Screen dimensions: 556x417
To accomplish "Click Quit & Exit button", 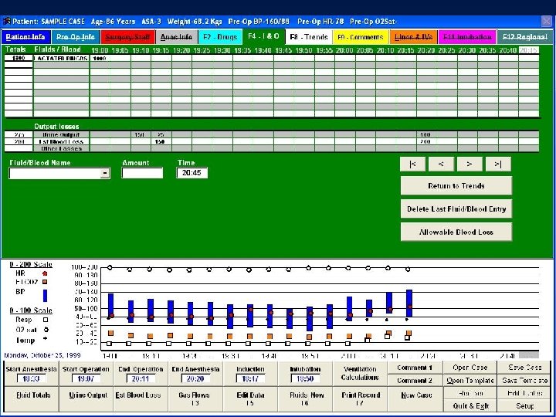I will click(470, 406).
